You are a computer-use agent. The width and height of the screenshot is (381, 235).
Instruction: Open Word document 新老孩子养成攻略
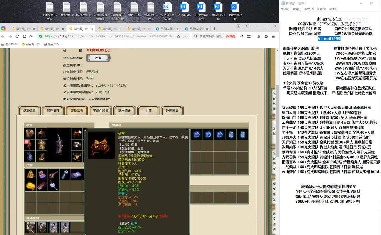[168, 11]
